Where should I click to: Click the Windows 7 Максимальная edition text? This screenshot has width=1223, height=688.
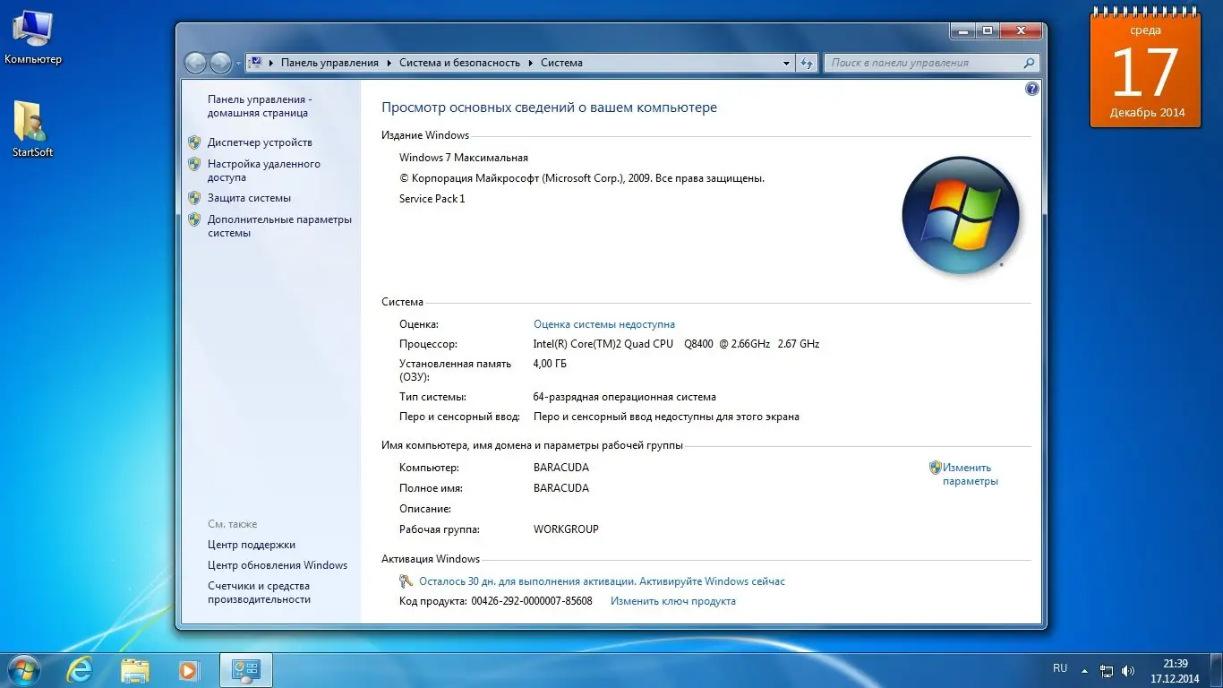coord(464,158)
